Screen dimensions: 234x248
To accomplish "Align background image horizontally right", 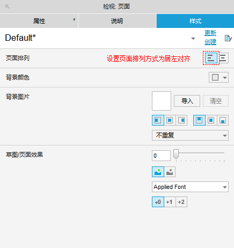I will click(181, 120).
